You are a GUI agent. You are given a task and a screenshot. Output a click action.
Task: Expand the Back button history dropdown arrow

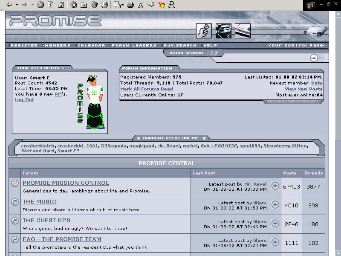coord(17,5)
